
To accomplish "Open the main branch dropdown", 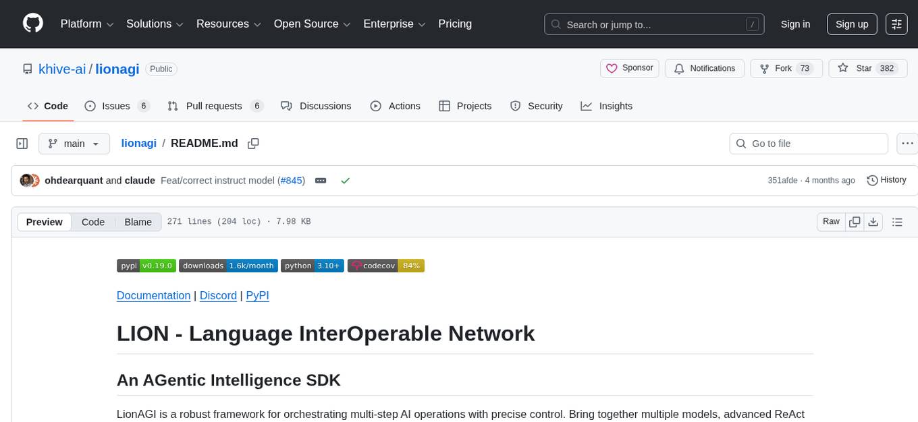I will tap(74, 144).
